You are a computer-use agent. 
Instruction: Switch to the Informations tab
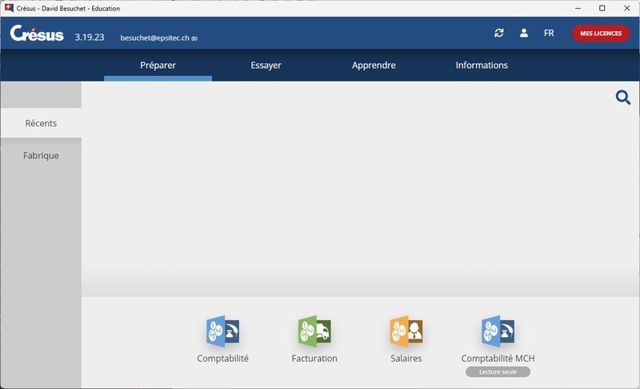click(x=482, y=65)
